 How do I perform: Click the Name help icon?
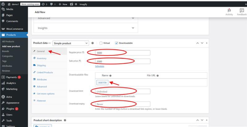coord(110,76)
